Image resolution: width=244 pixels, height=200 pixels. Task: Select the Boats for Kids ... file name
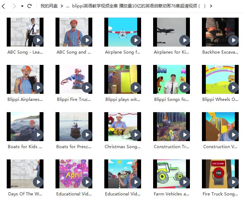tap(25, 147)
